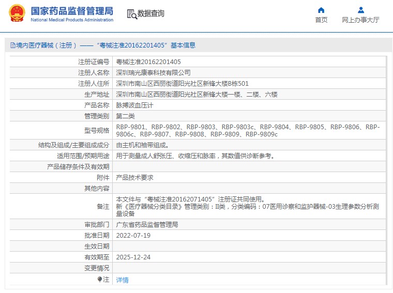The width and height of the screenshot is (393, 293).
Task: Select the expiry date 2025-12-24
Action: tap(133, 257)
